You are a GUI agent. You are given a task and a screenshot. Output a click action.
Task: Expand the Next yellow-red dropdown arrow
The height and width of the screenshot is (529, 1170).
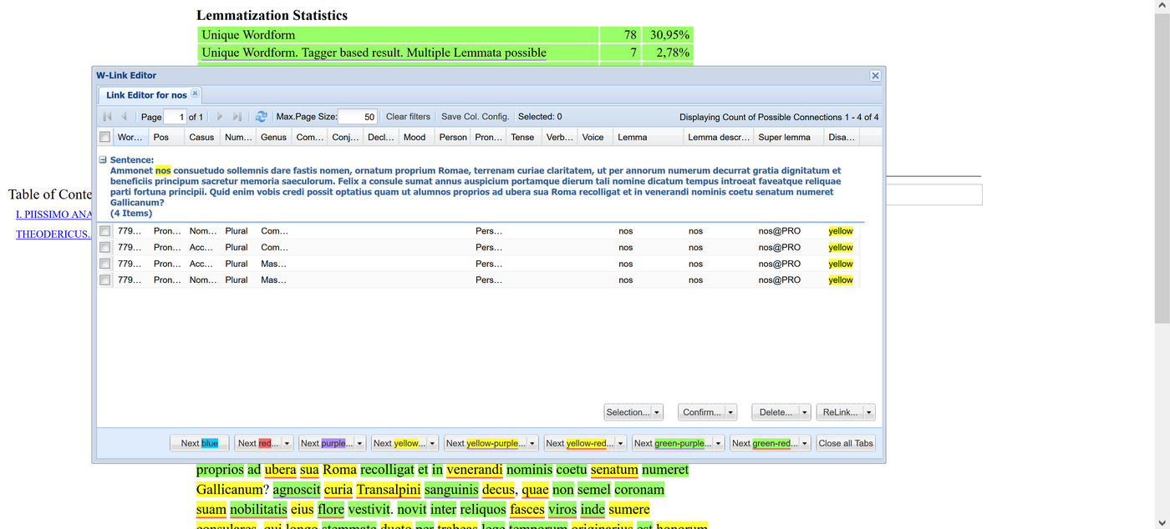click(x=621, y=444)
